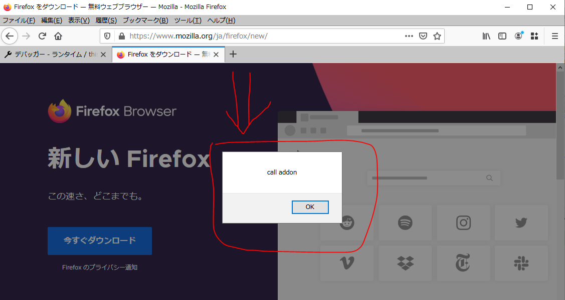Viewport: 565px width, 300px height.
Task: Click the call addon message text
Action: click(x=282, y=172)
